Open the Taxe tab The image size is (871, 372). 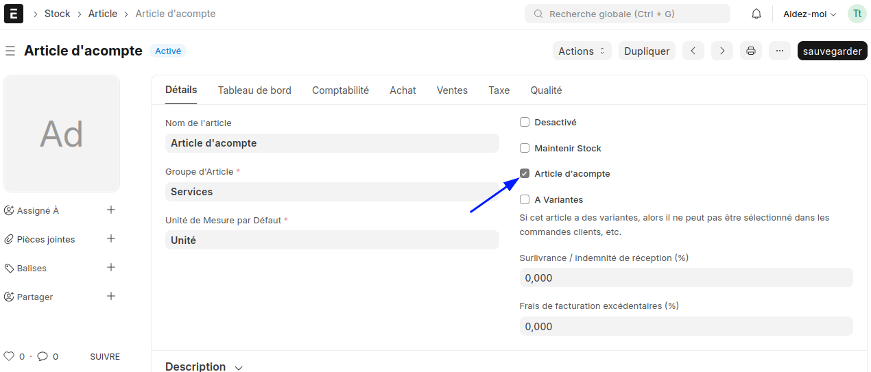click(499, 90)
